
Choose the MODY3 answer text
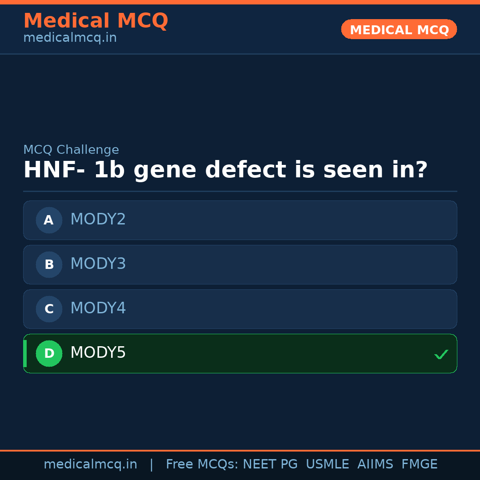[x=98, y=264]
